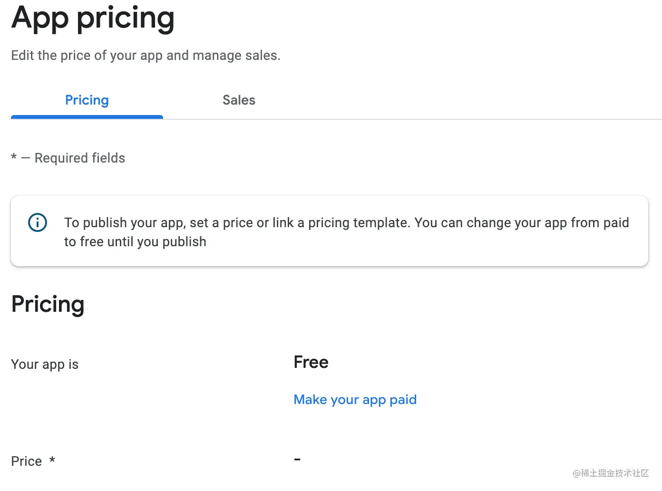Switch to the Sales tab
Screen dimensions: 662x491
(239, 100)
